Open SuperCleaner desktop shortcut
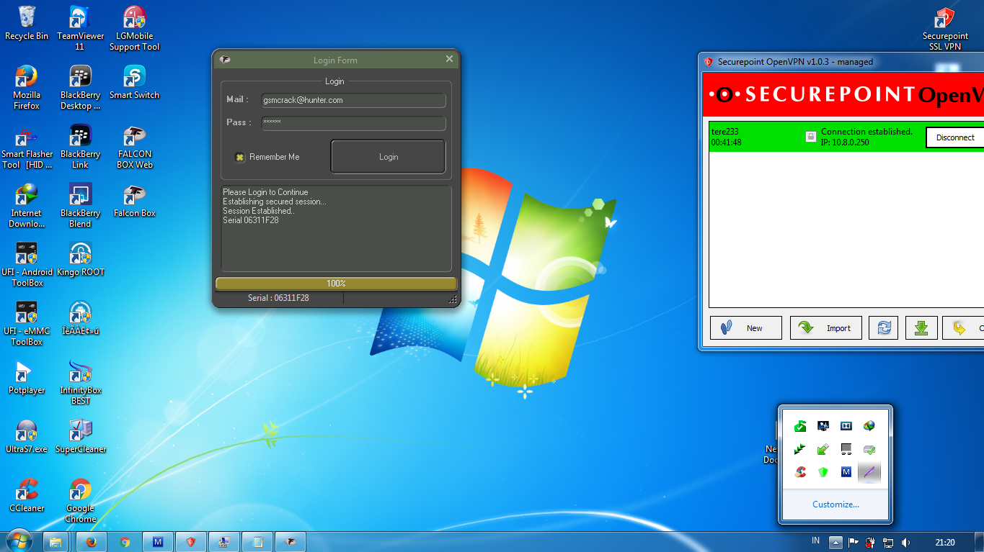 (x=80, y=436)
